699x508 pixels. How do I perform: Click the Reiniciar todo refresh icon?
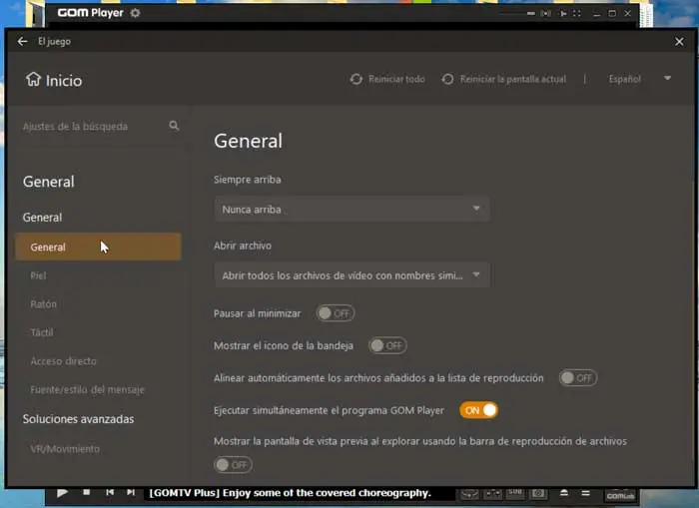pyautogui.click(x=356, y=79)
